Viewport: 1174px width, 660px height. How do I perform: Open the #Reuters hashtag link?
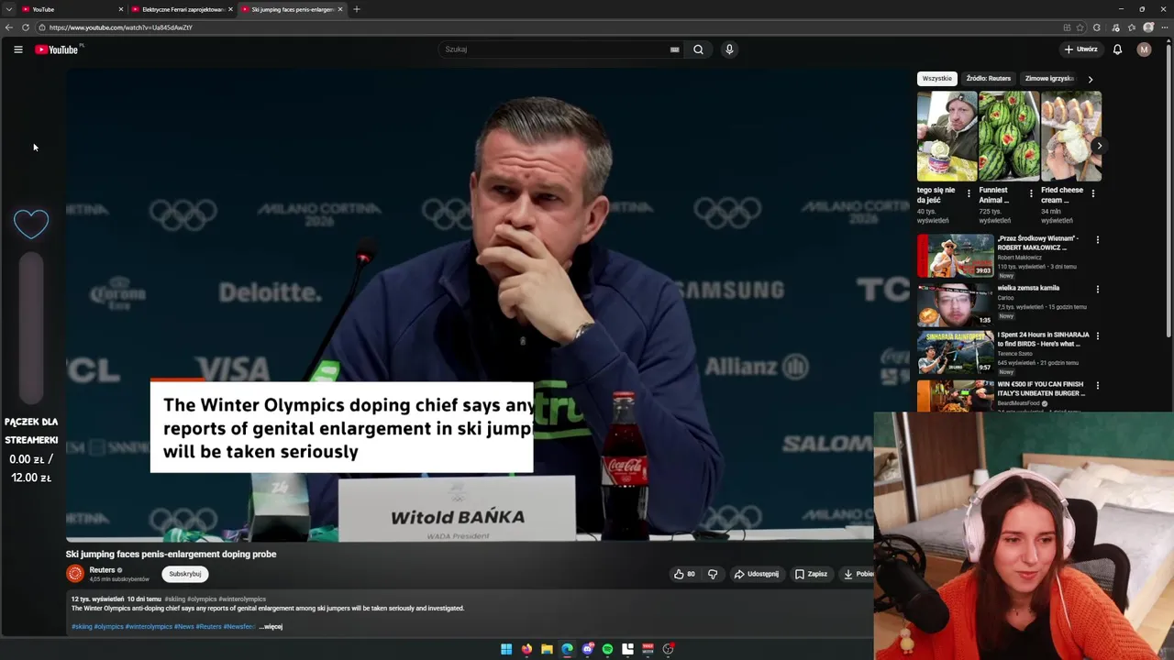tap(208, 627)
